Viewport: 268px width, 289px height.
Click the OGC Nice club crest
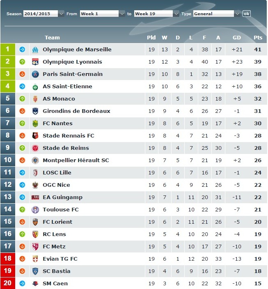tap(35, 185)
